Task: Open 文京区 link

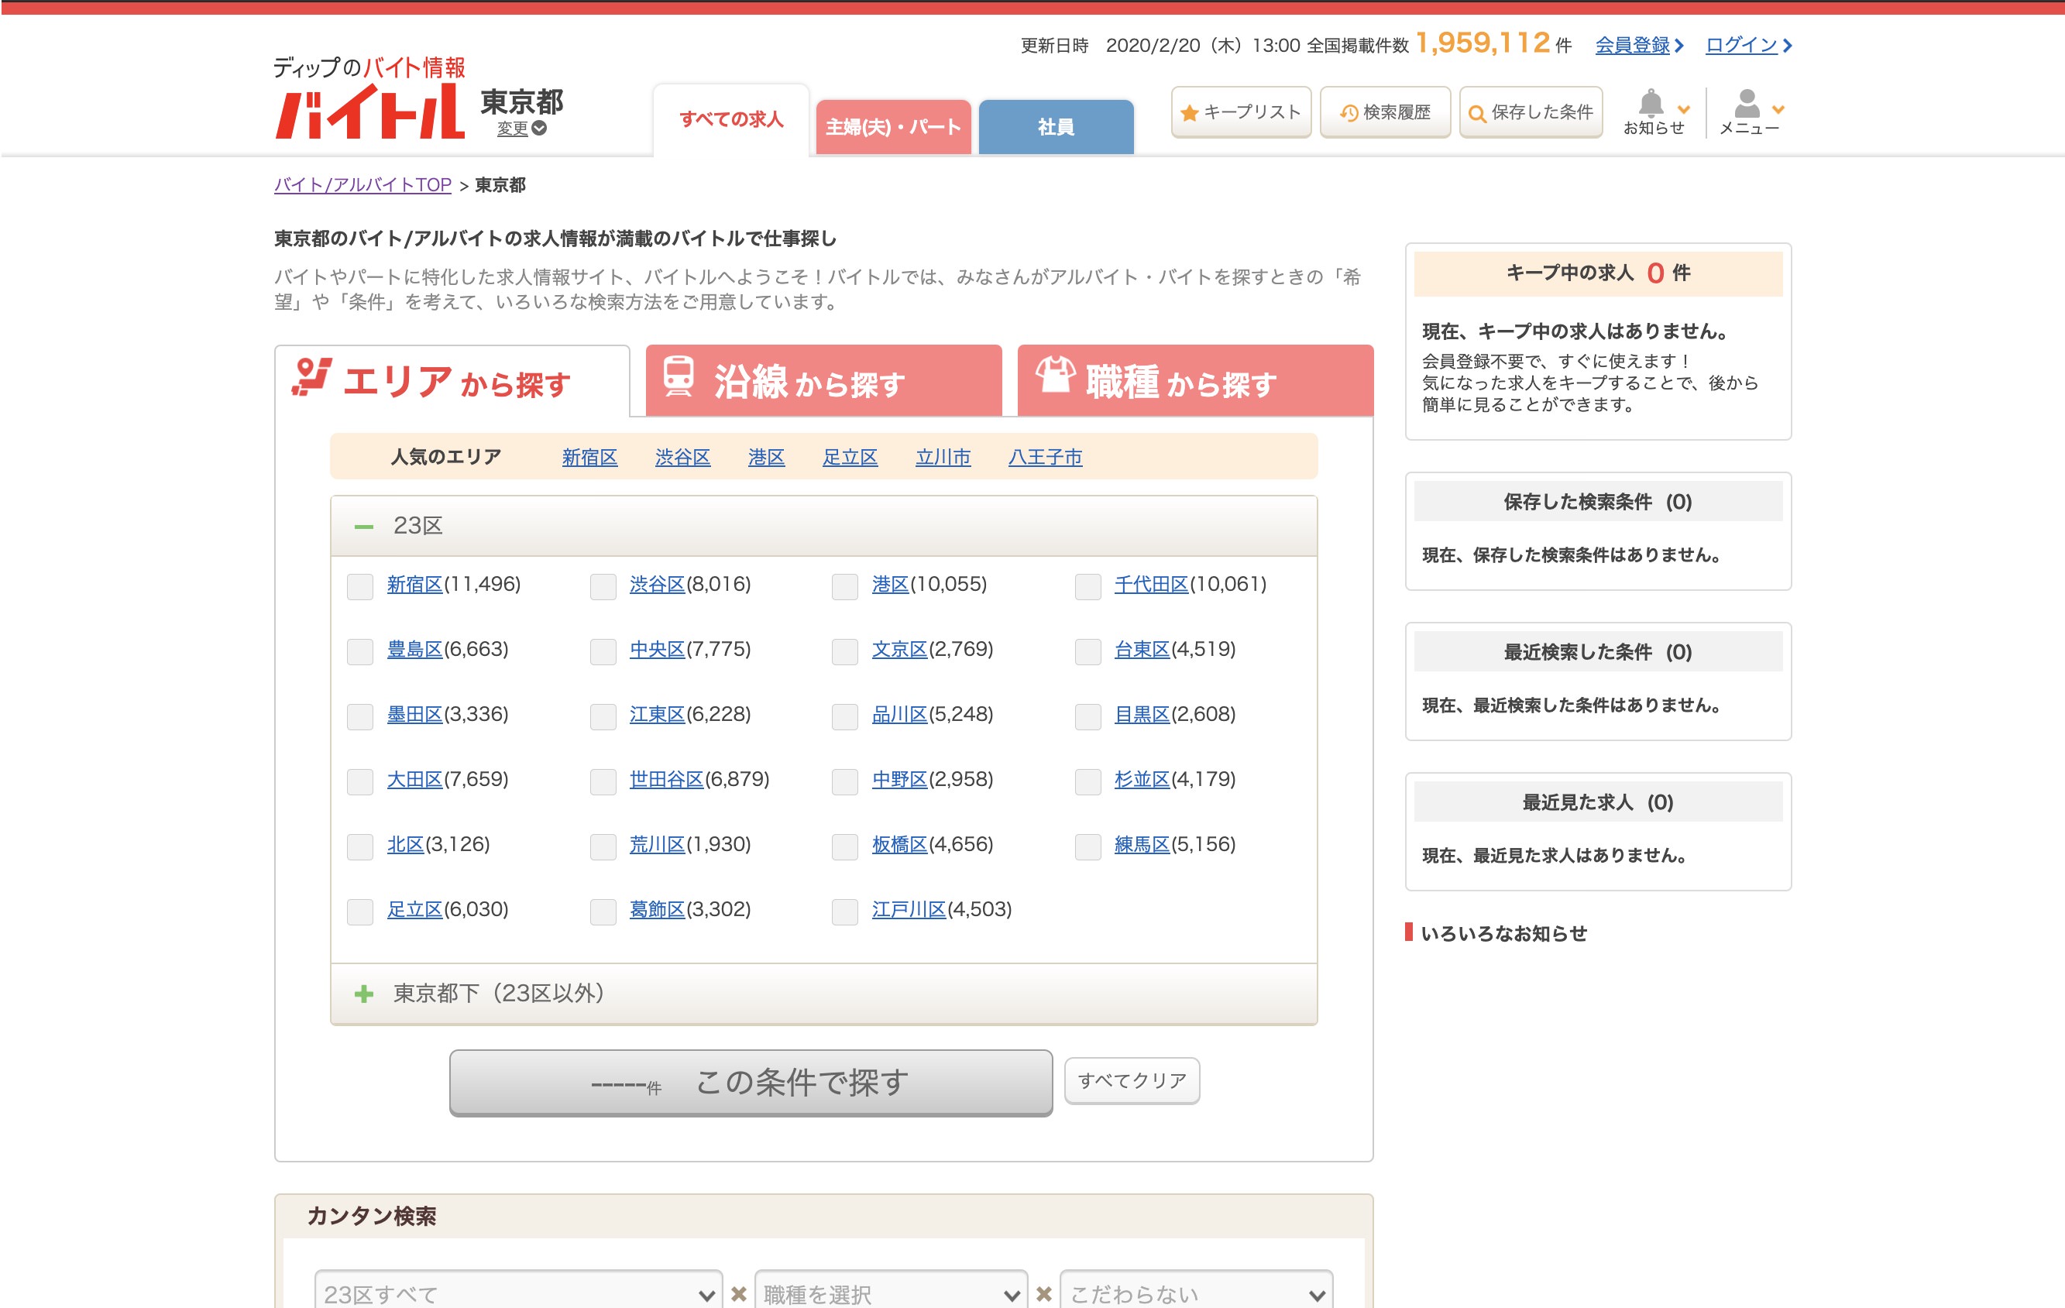Action: pyautogui.click(x=899, y=650)
